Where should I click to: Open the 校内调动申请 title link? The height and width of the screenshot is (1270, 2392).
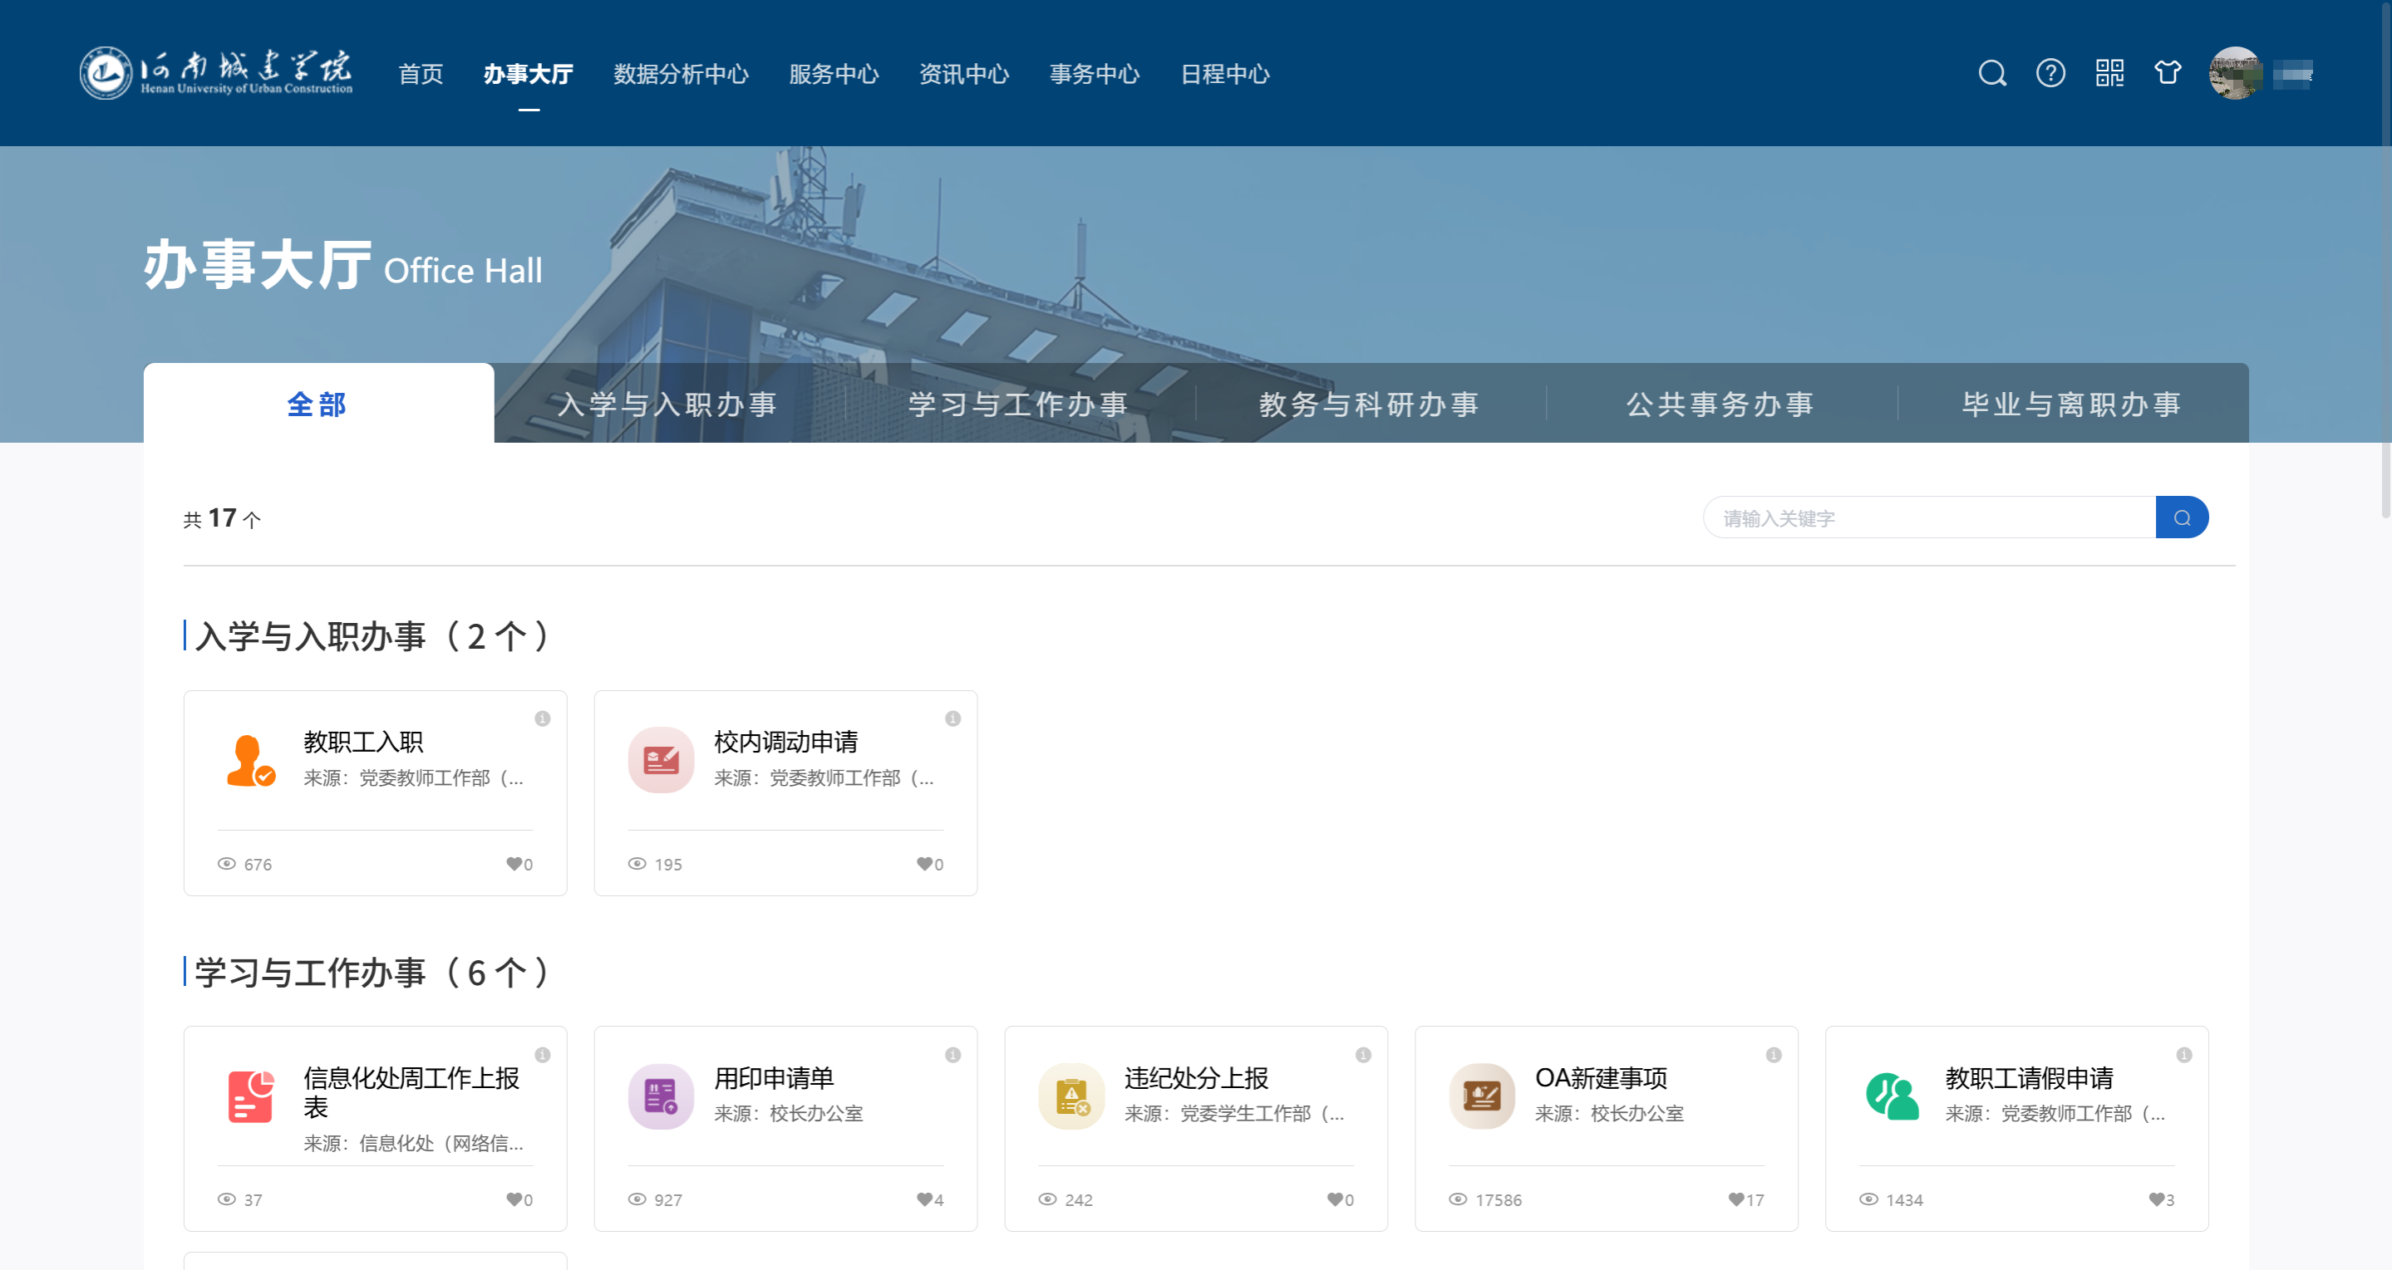(785, 741)
